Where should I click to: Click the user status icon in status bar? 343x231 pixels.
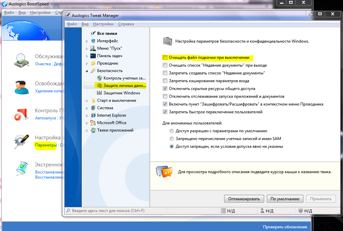(x=262, y=211)
